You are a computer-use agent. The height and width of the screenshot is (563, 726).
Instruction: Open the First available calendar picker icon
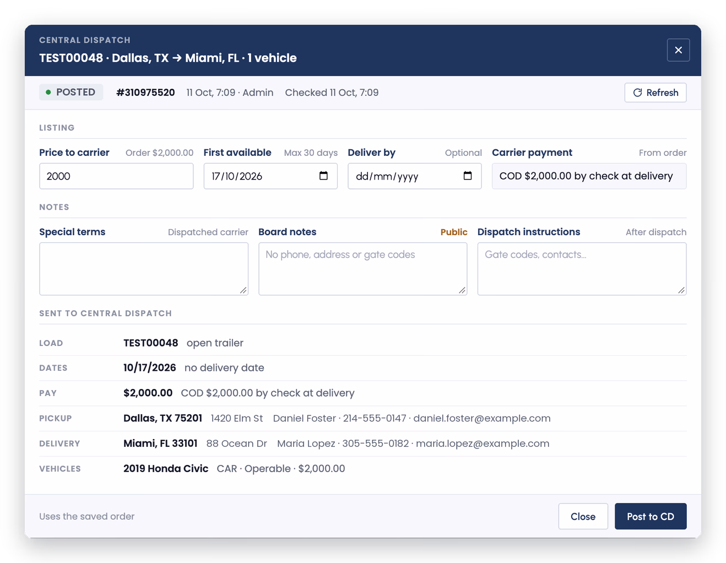323,176
